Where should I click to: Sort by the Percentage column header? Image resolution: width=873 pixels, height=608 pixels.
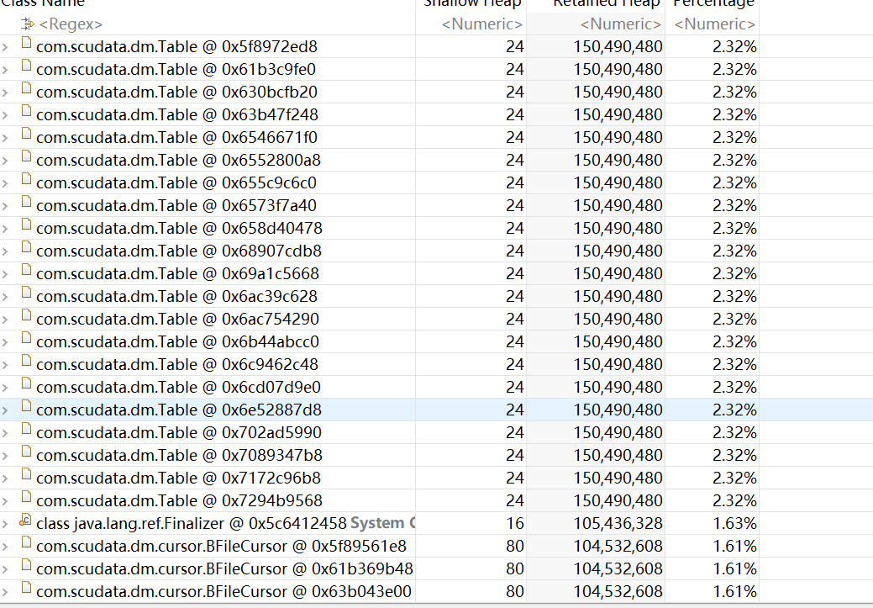[713, 4]
